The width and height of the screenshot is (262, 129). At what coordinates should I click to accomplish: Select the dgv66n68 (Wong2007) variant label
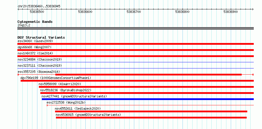click(34, 47)
